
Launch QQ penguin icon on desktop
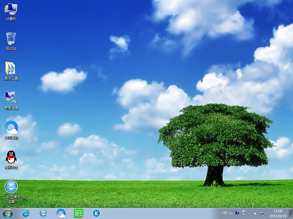click(11, 159)
